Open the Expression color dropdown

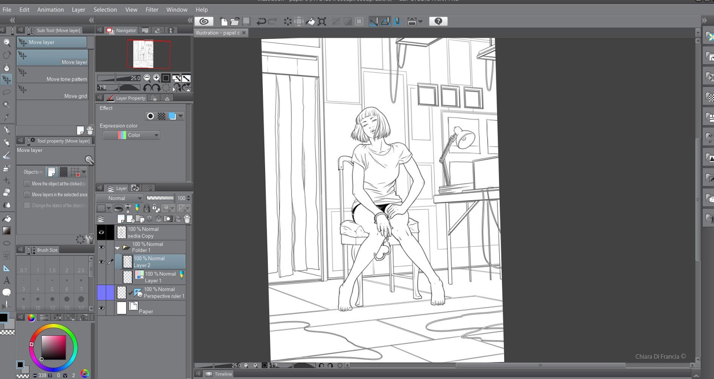click(131, 135)
